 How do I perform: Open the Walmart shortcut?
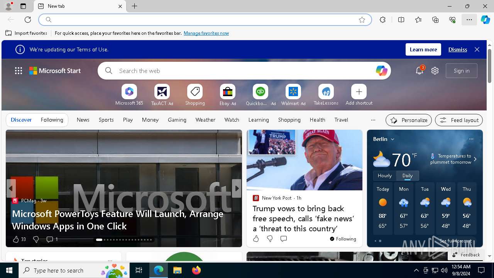(x=293, y=95)
